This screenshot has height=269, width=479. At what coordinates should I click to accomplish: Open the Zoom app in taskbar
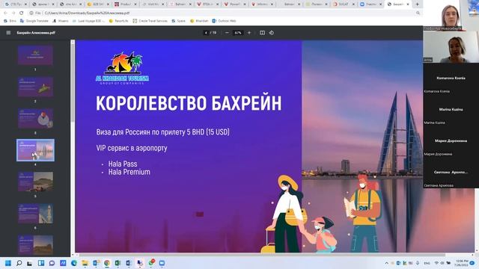[162, 263]
